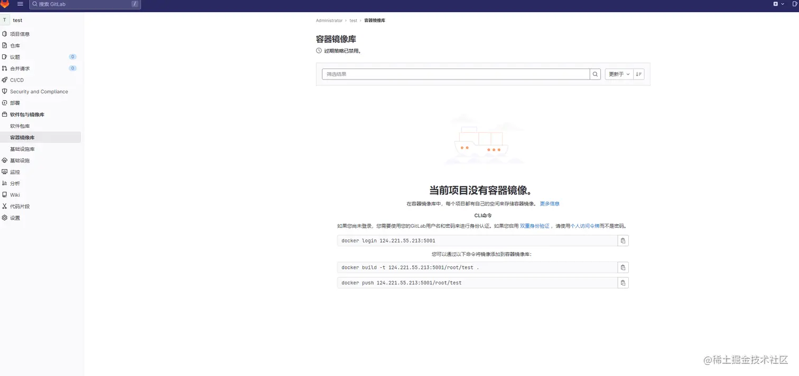Click the 分析 analytics chart icon
Screen dimensions: 799x376
pyautogui.click(x=5, y=184)
